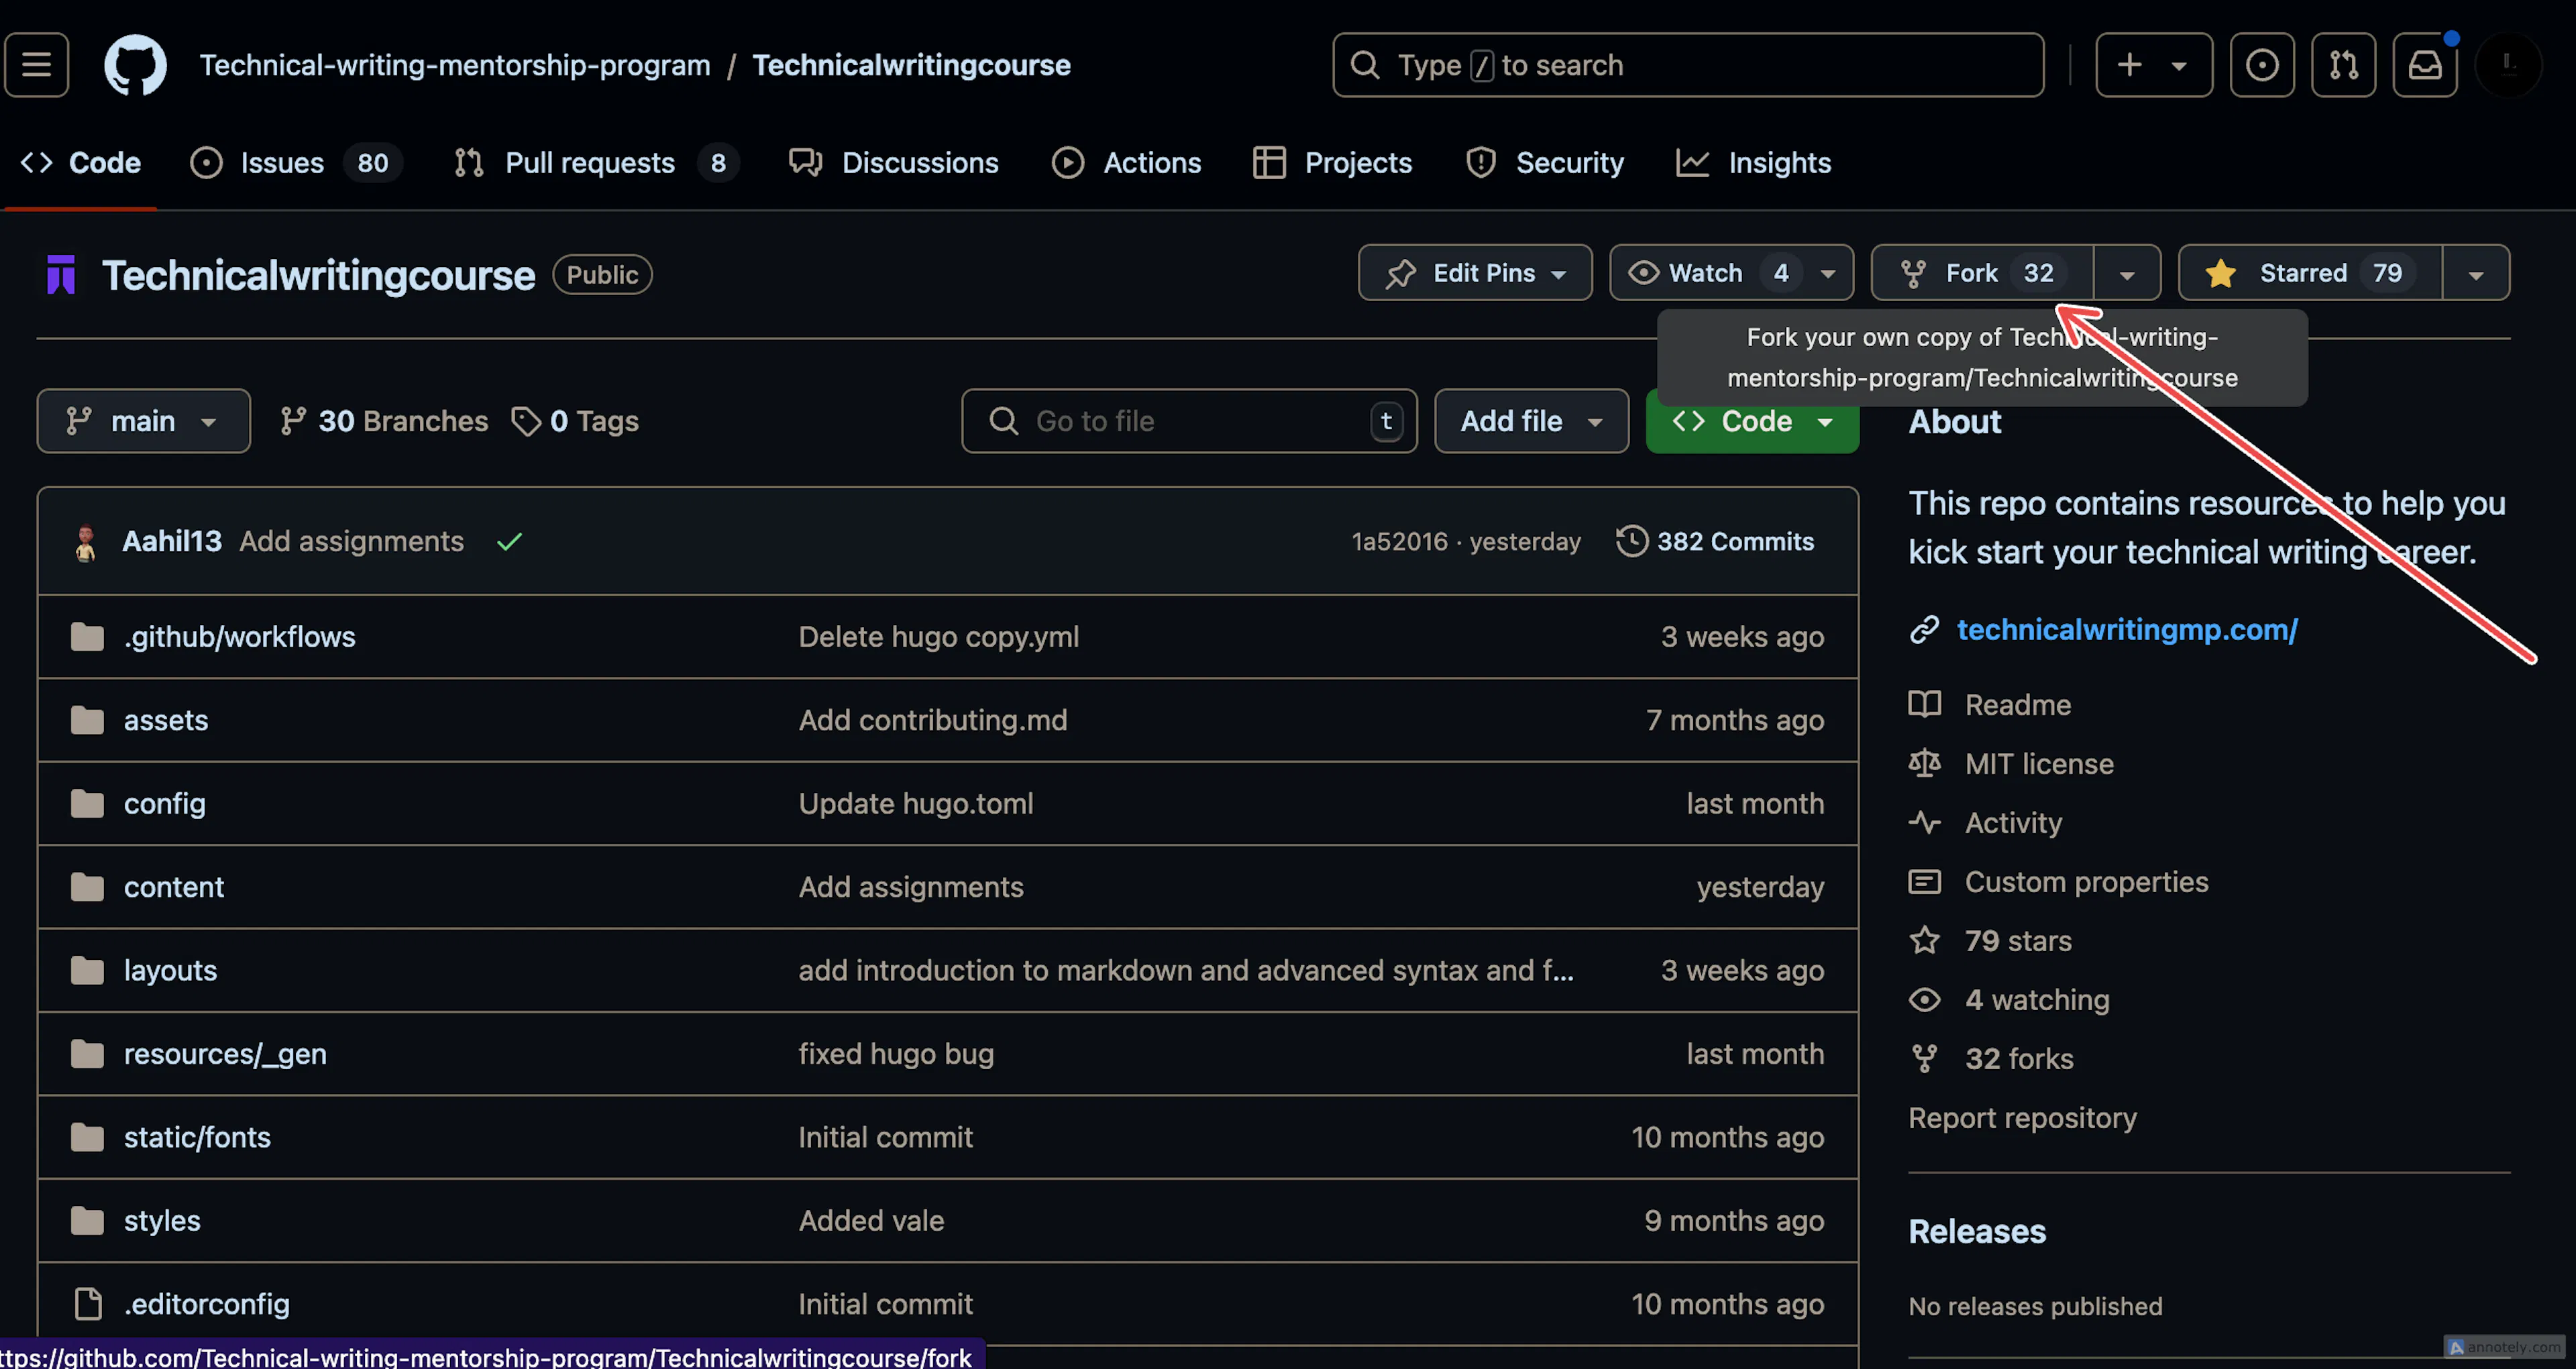Click the fork icon next to 32 forks
Viewport: 2576px width, 1369px height.
click(1924, 1059)
